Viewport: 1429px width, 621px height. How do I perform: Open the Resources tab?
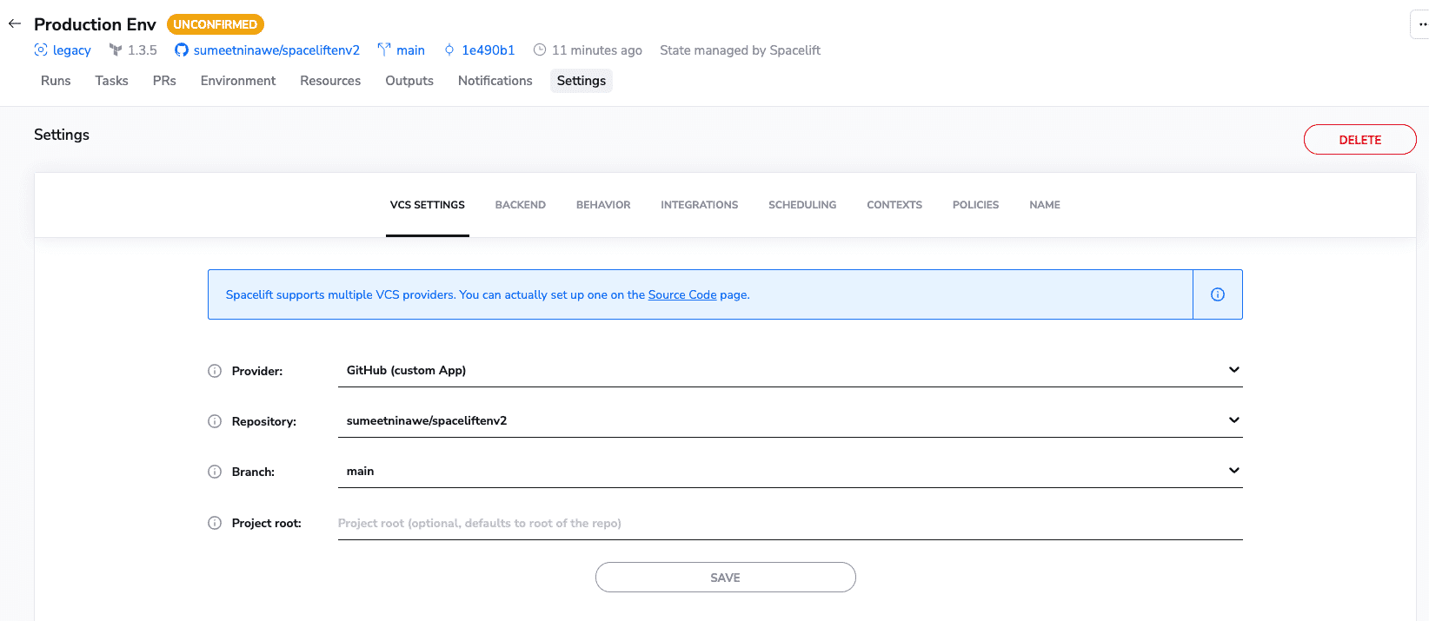(330, 81)
